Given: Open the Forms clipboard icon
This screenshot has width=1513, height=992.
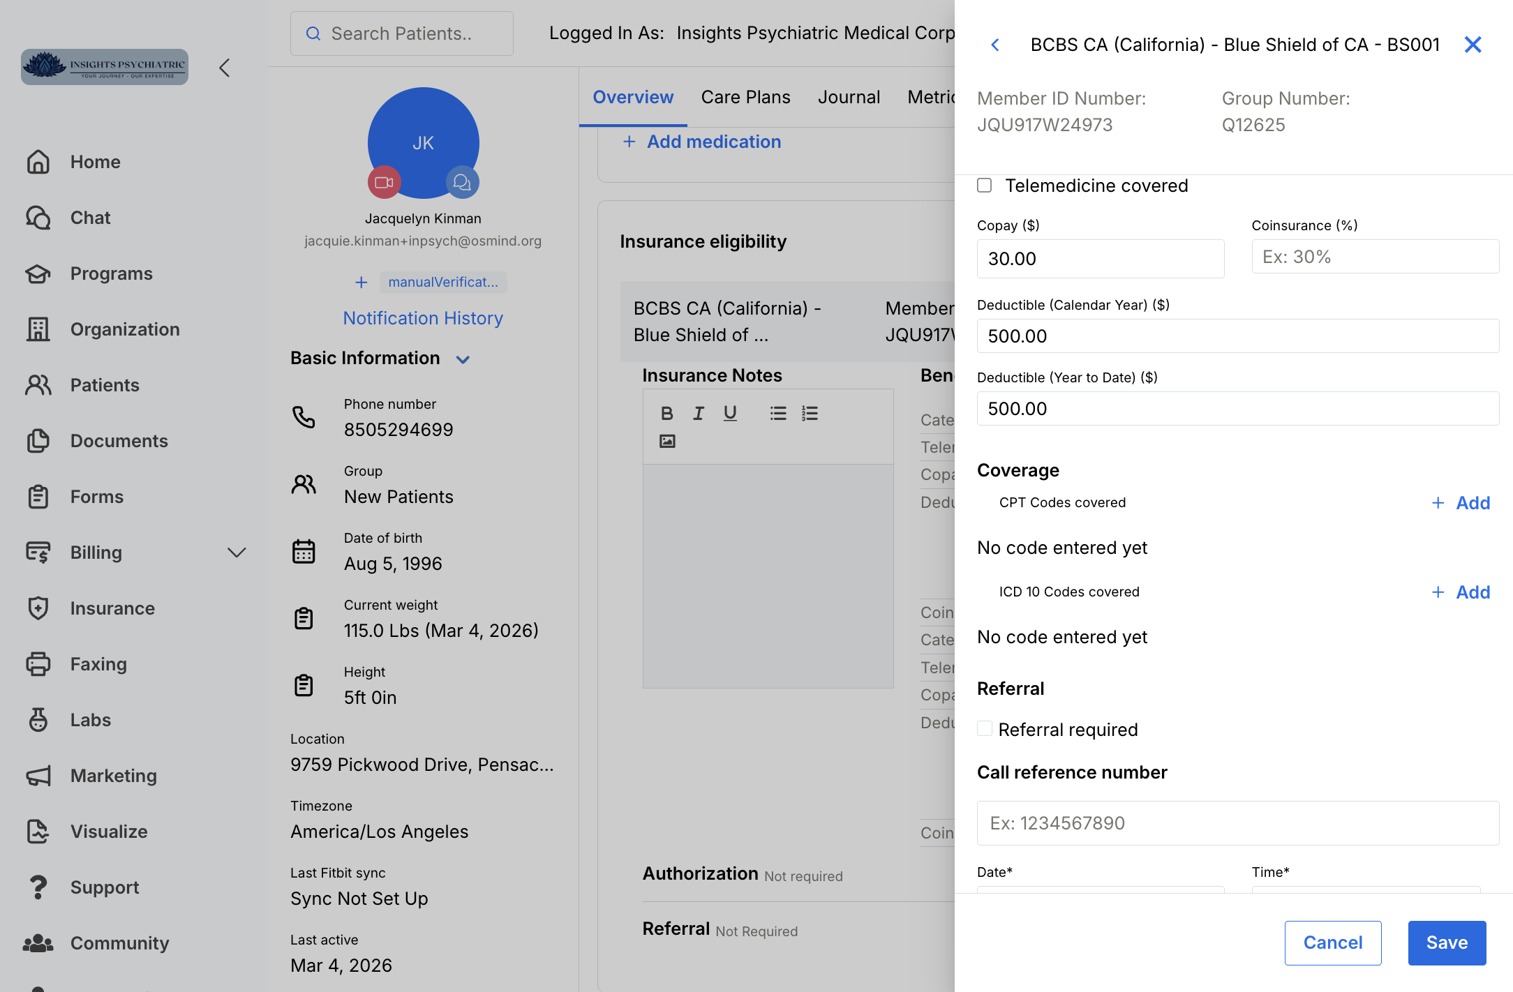Looking at the screenshot, I should [x=38, y=497].
